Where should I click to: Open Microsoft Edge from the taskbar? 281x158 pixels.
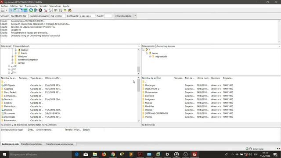pos(76,154)
